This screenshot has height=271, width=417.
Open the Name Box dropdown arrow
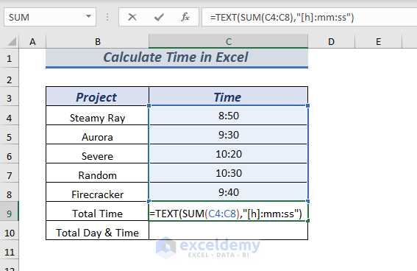88,16
